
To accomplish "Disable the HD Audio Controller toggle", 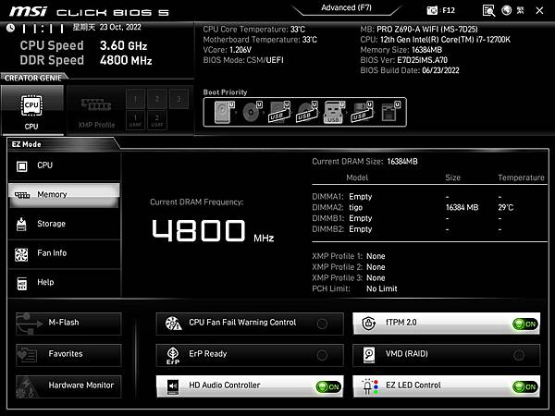I will click(328, 387).
